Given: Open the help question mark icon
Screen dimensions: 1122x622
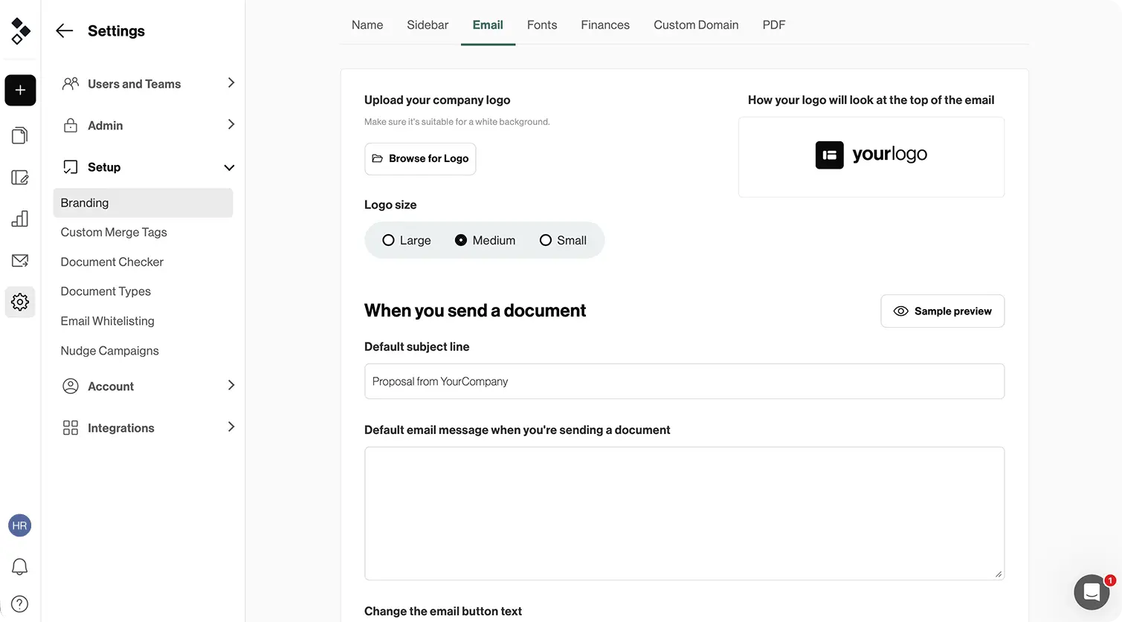Looking at the screenshot, I should tap(20, 603).
